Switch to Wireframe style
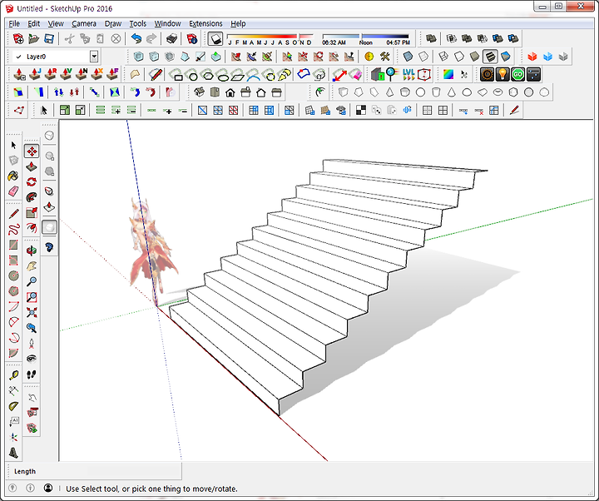The image size is (599, 501). click(443, 57)
